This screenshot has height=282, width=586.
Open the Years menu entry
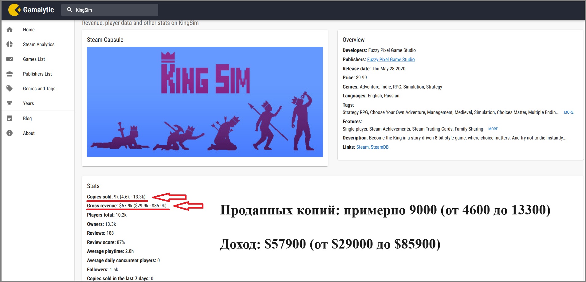(28, 103)
